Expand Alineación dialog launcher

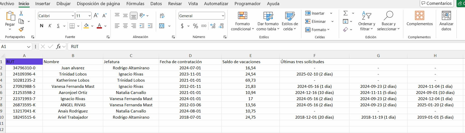(173, 37)
